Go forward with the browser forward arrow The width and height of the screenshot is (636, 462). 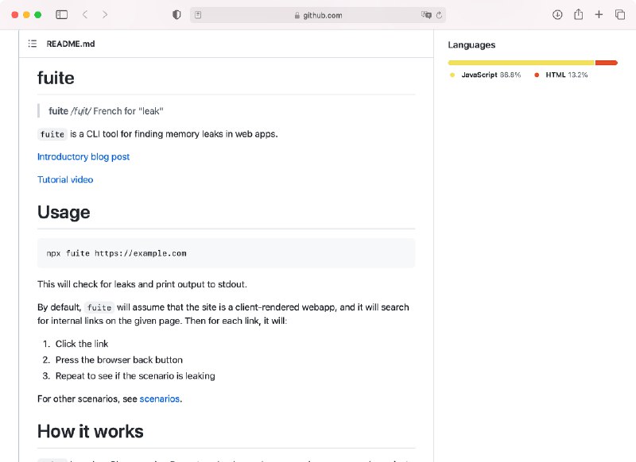click(x=105, y=15)
